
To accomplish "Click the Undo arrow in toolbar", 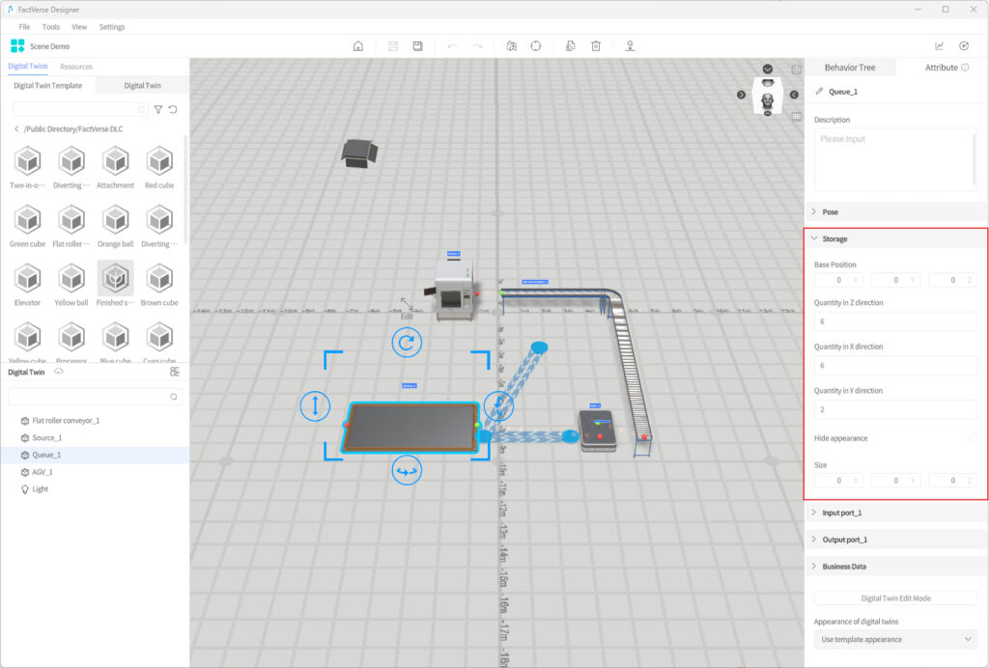I will [452, 46].
